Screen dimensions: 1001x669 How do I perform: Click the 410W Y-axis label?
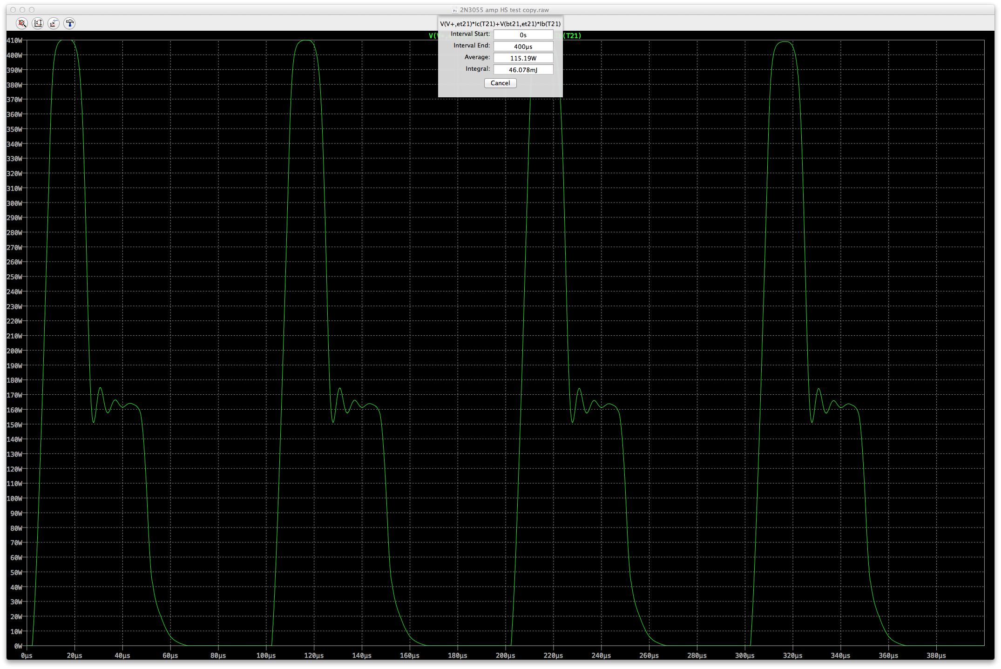tap(14, 41)
